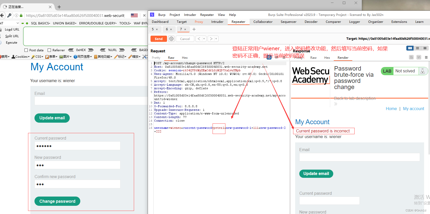Click the lab flask icon beside Not solved
The width and height of the screenshot is (430, 214).
[422, 71]
